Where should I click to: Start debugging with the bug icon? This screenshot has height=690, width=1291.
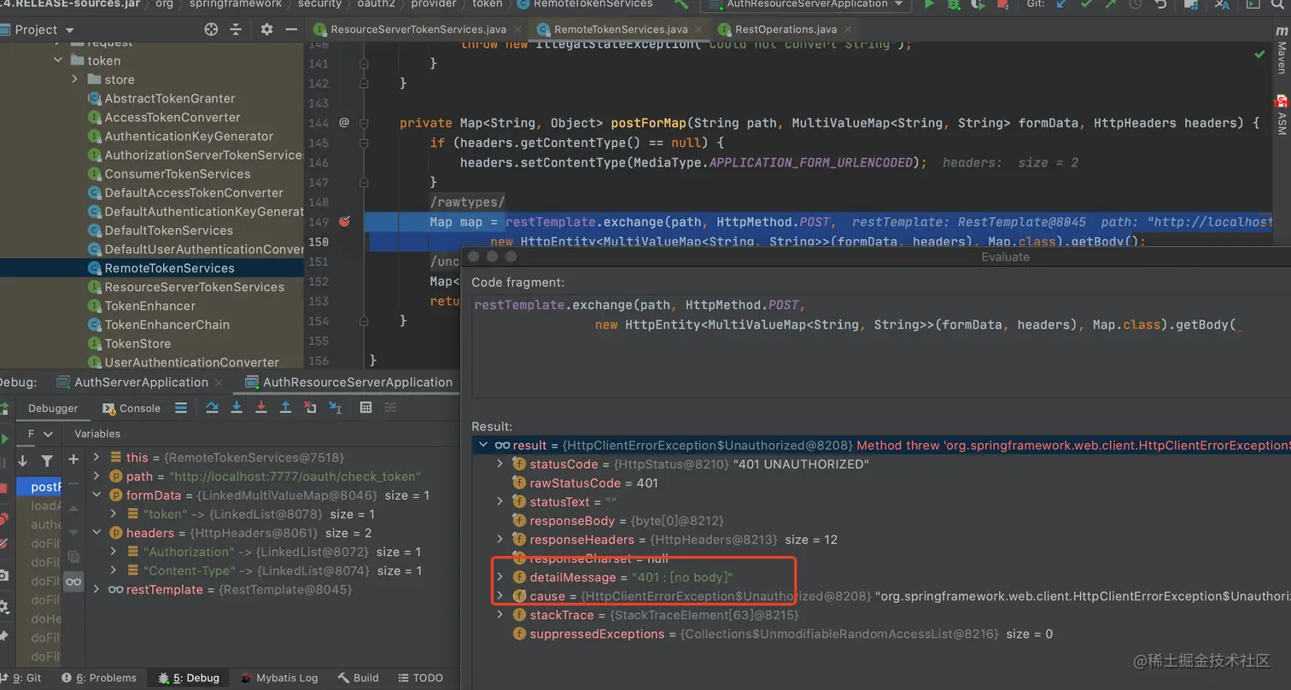(954, 4)
